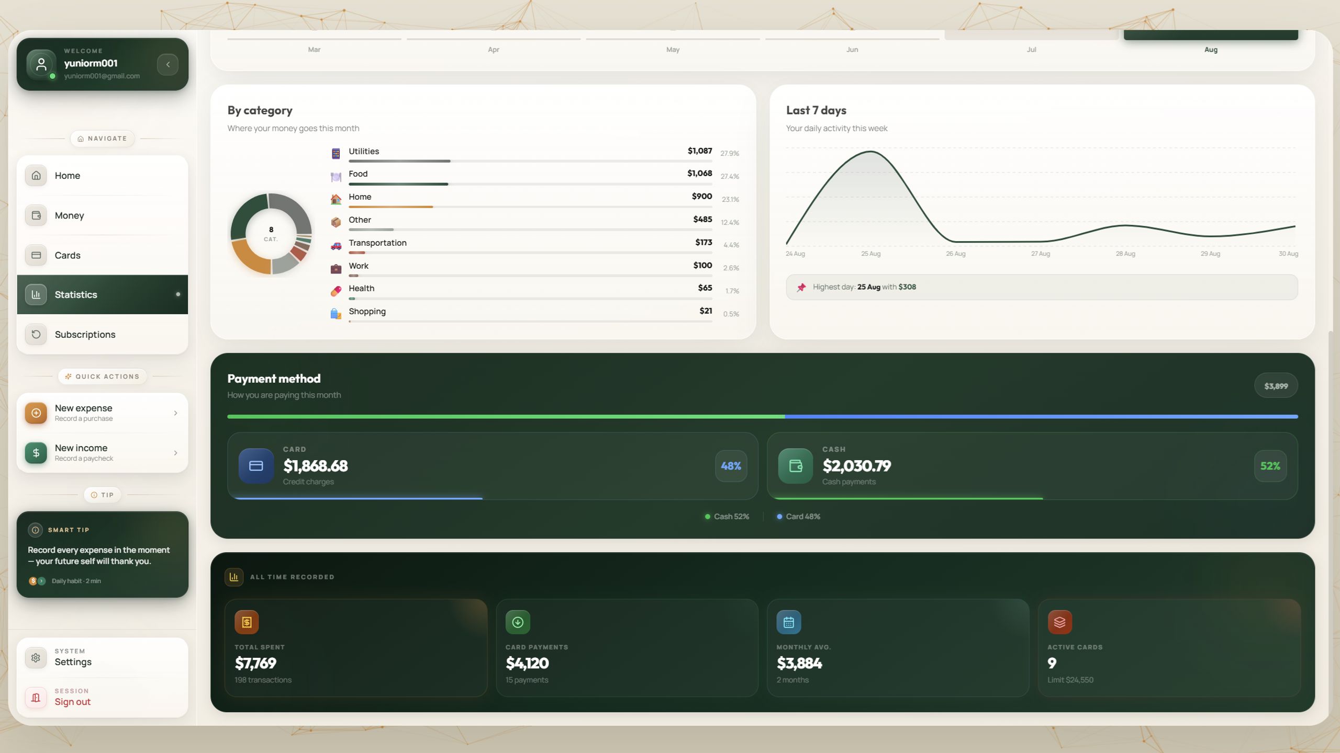
Task: Click the Home category house icon
Action: coord(336,199)
